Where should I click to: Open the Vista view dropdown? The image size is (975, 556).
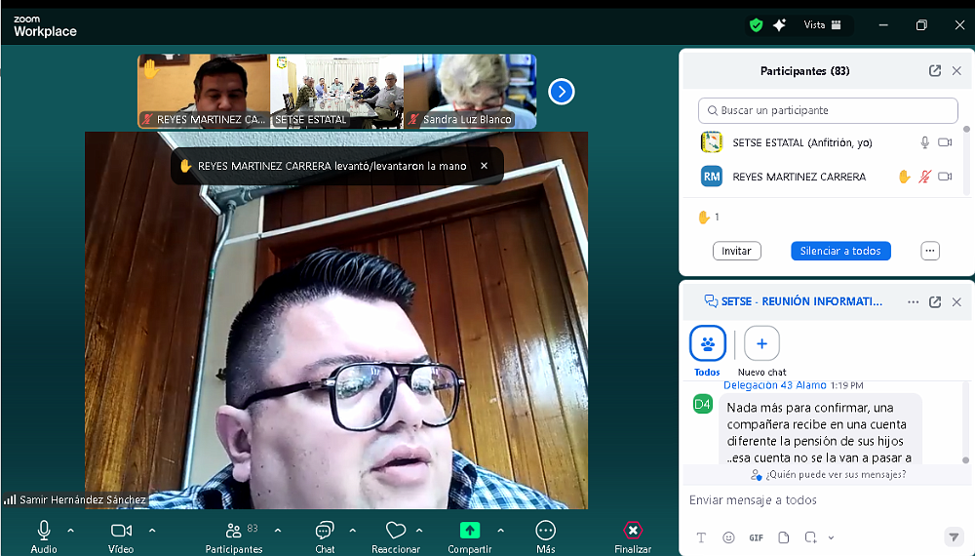point(822,25)
